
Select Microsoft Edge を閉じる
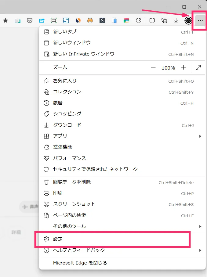(x=122, y=263)
